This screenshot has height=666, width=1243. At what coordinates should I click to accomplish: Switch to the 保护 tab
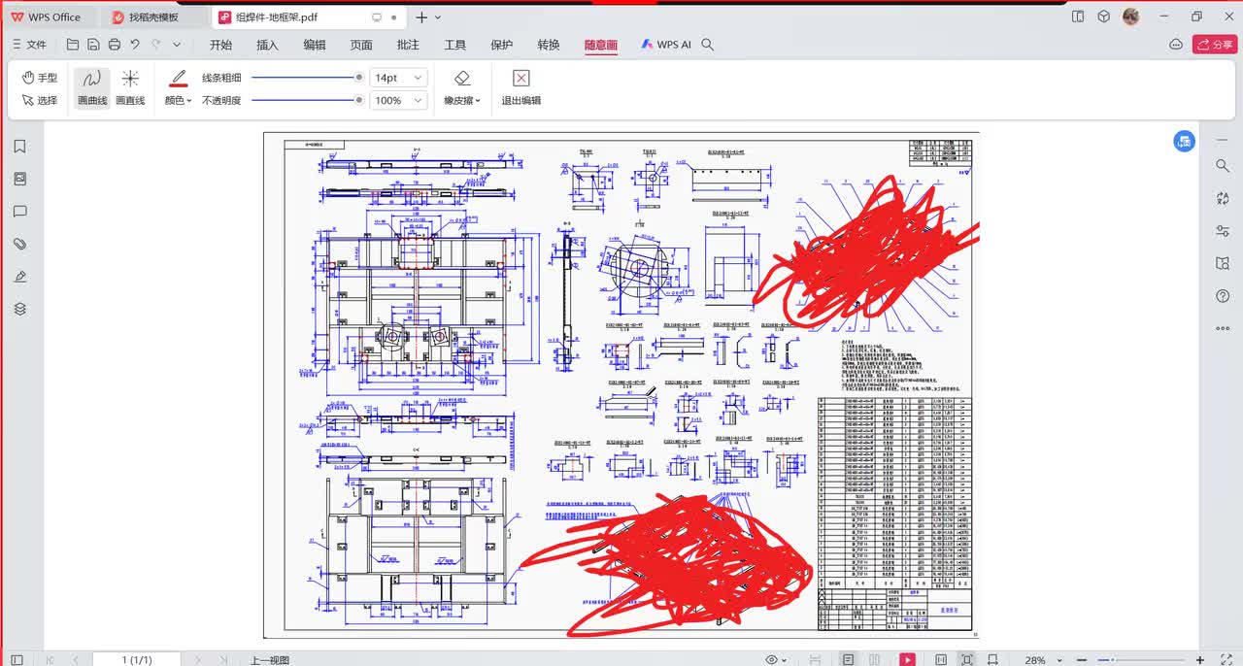point(501,45)
